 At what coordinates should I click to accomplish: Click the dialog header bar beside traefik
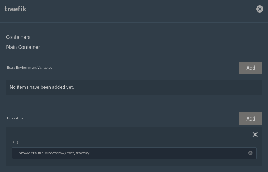136,9
